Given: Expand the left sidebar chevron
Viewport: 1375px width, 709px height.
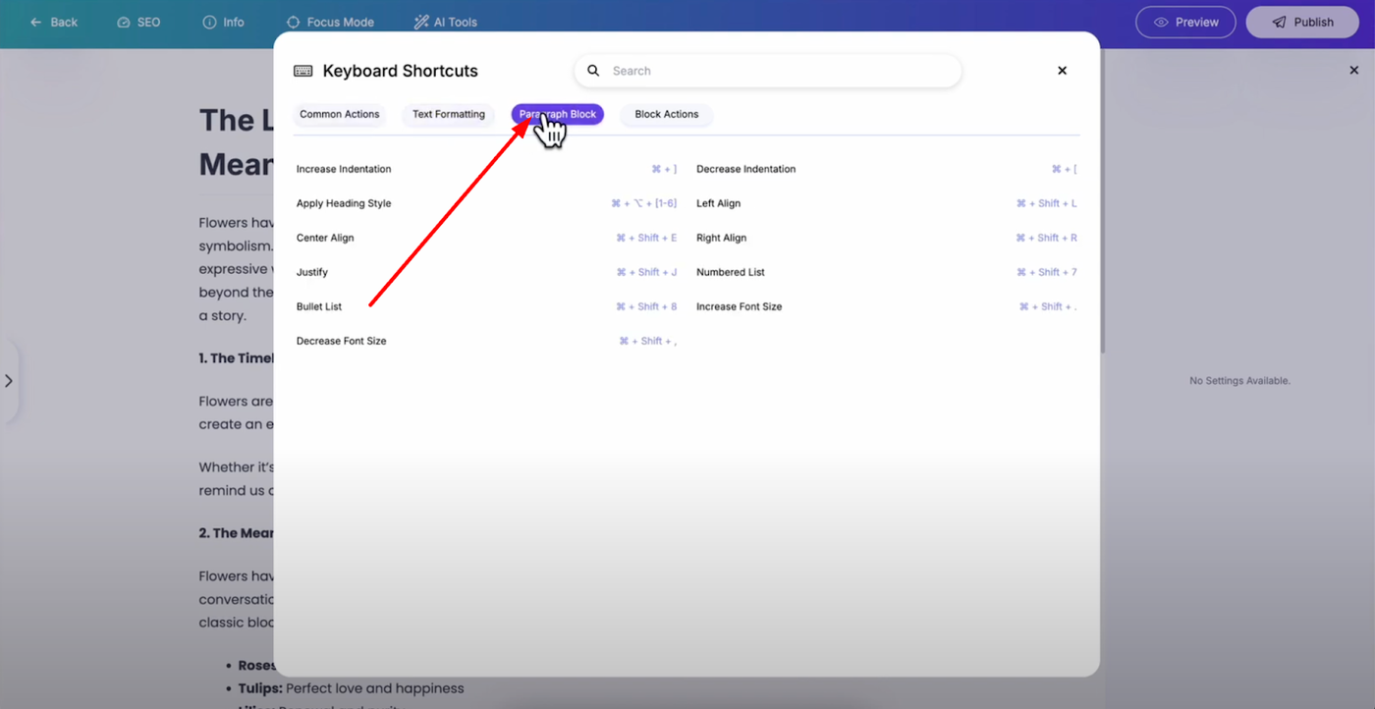Looking at the screenshot, I should [9, 381].
